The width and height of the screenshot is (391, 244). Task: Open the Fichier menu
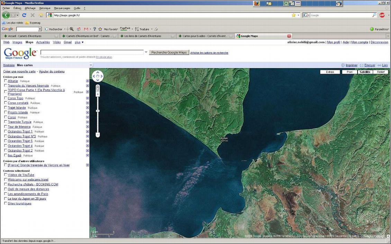[6, 8]
